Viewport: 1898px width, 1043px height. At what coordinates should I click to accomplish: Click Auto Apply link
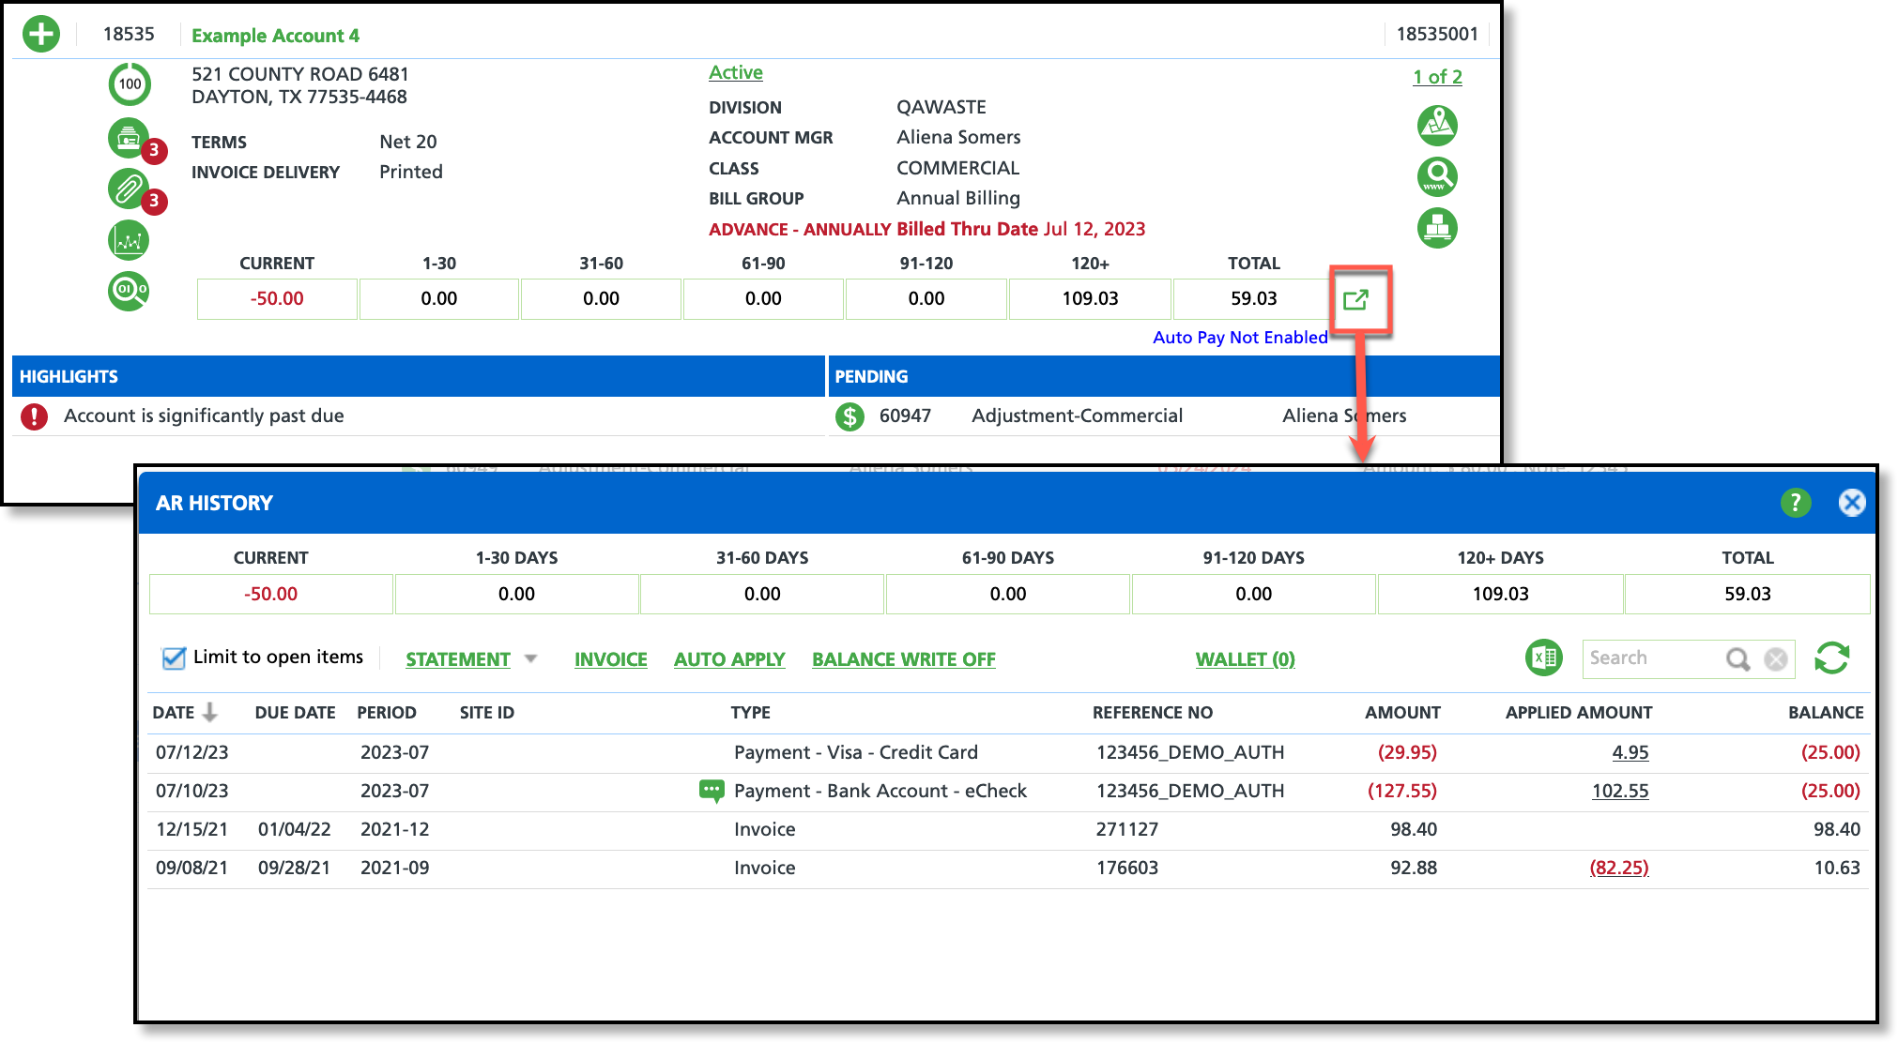coord(728,659)
